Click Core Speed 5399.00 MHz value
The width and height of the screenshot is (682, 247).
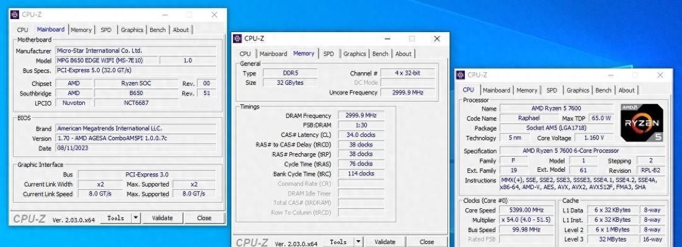(x=526, y=210)
